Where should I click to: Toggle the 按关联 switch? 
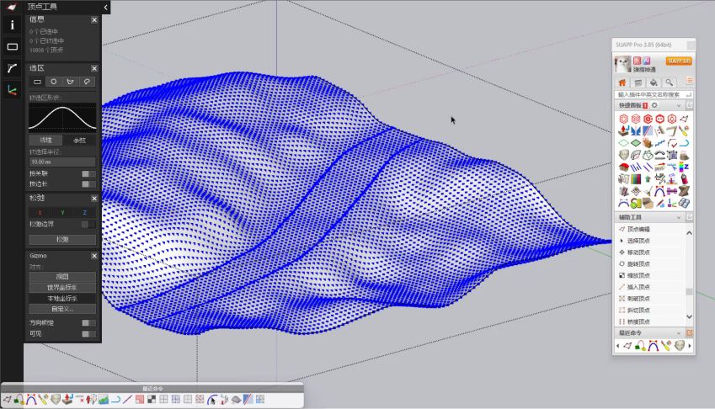tap(88, 173)
